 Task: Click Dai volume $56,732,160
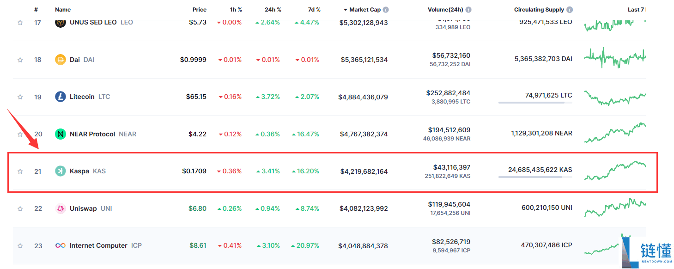pos(451,55)
